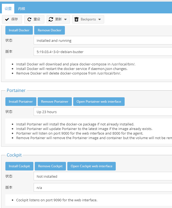This screenshot has height=208, width=172.
Task: Click the checkmark icon on 保存
Action: point(7,19)
